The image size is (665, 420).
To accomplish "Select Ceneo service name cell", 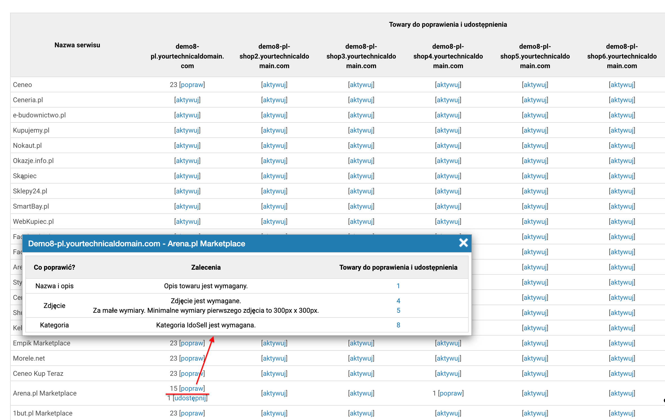I will [23, 85].
